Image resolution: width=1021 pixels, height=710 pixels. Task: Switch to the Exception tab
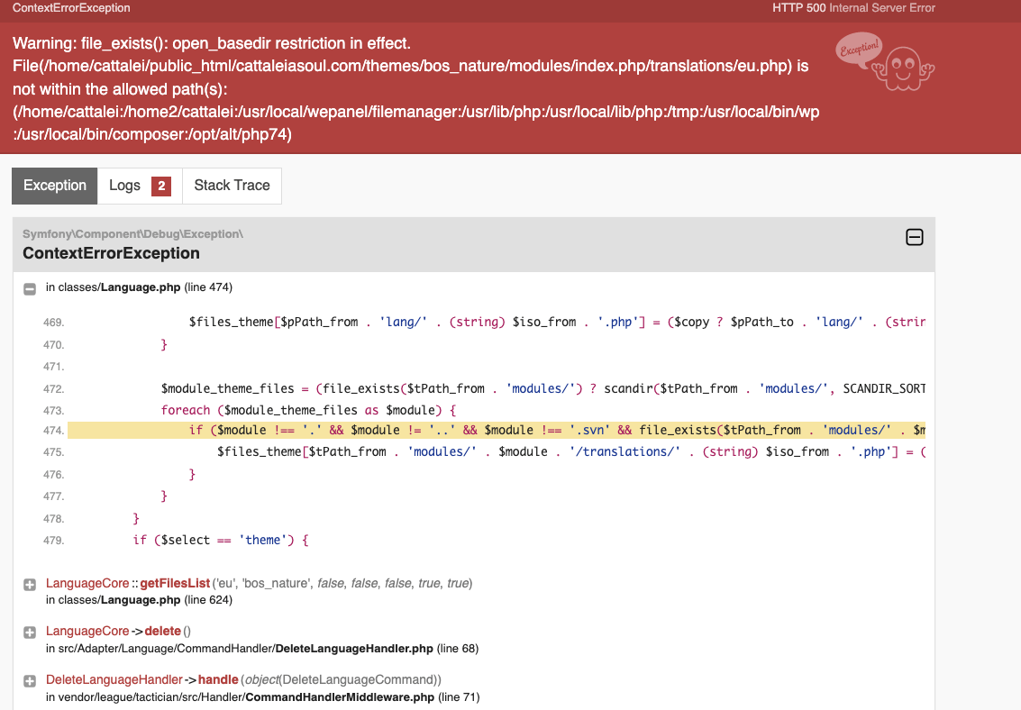coord(55,186)
